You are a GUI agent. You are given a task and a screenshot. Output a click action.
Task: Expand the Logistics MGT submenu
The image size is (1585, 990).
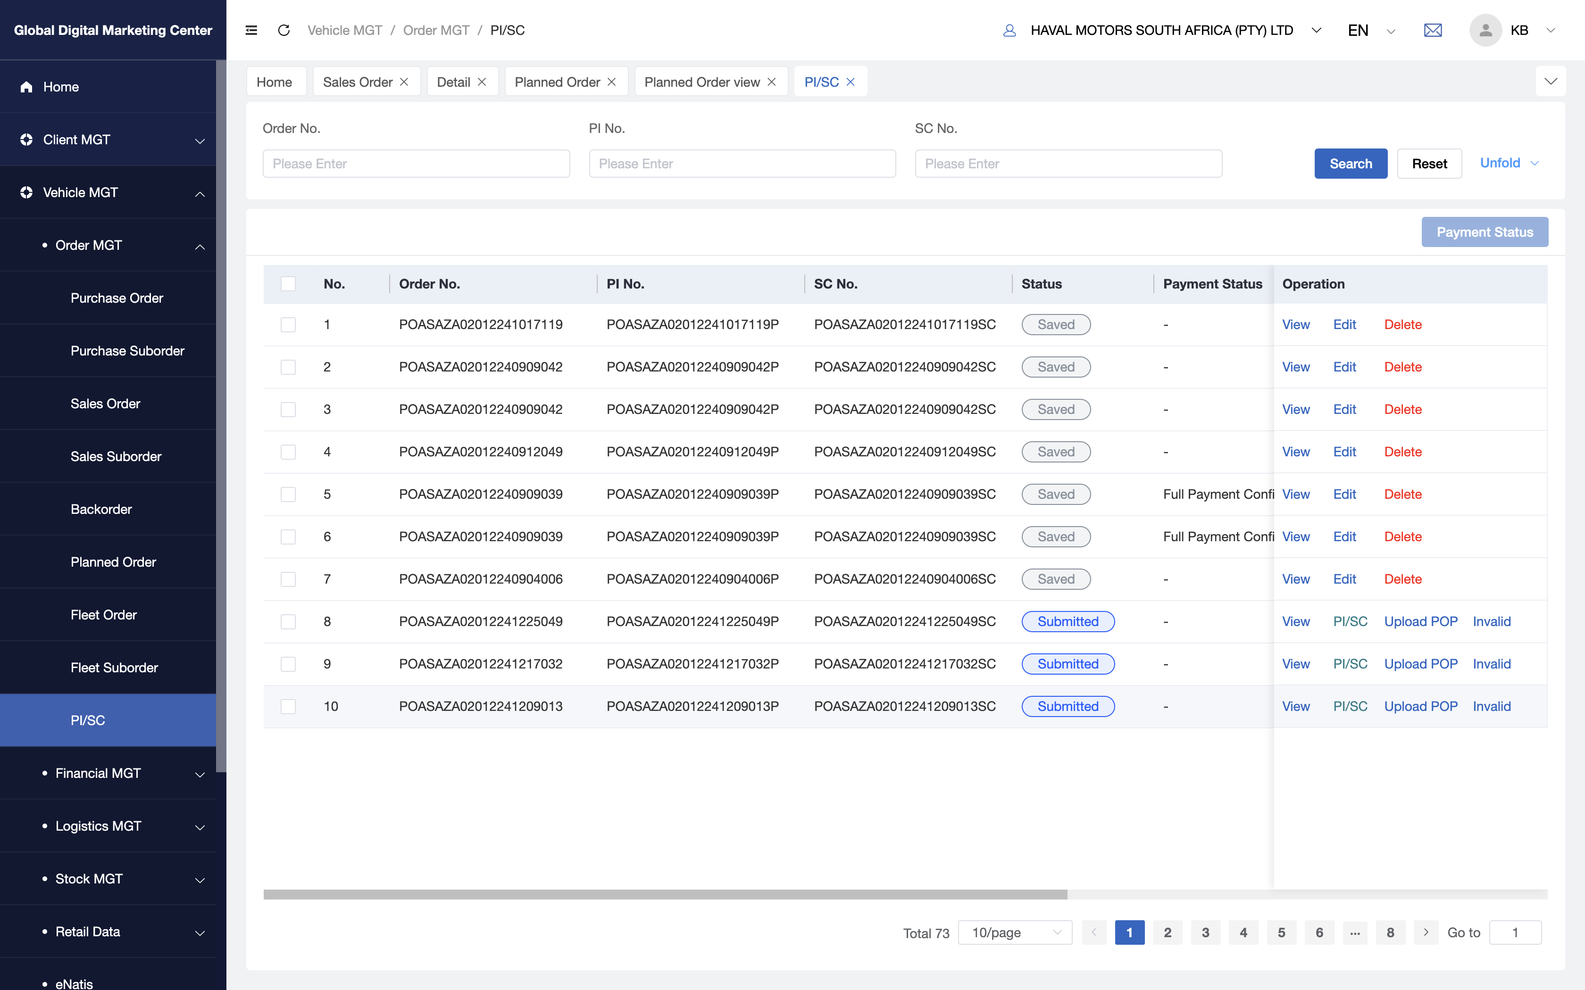coord(200,828)
